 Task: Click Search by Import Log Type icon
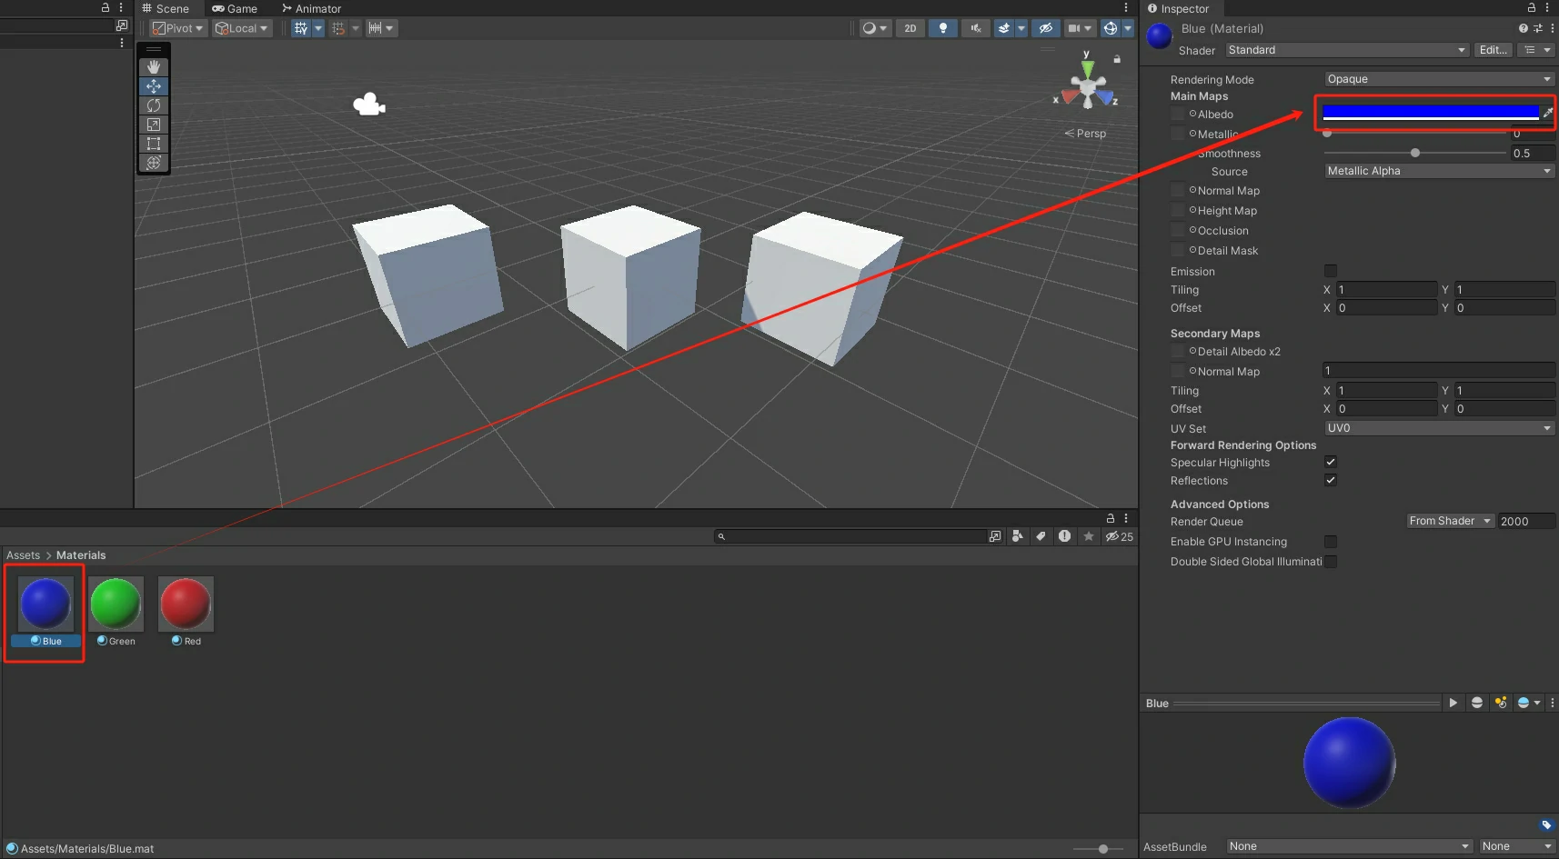tap(1064, 536)
